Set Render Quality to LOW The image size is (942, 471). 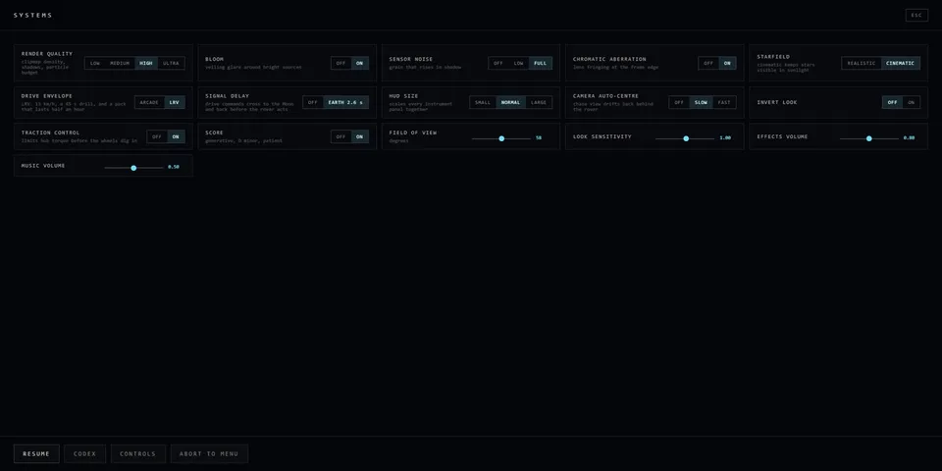[95, 63]
